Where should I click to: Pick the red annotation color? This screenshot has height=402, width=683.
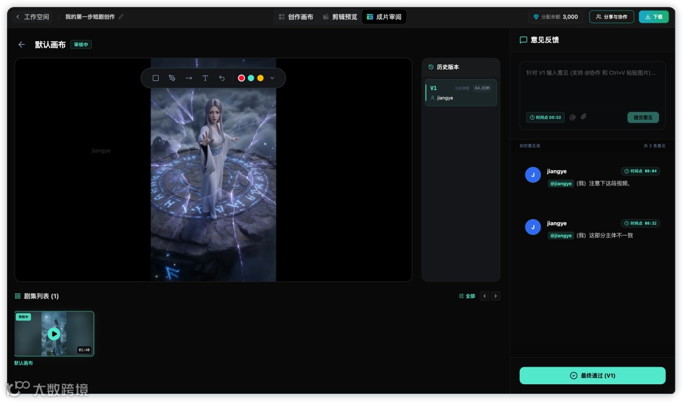click(x=242, y=78)
